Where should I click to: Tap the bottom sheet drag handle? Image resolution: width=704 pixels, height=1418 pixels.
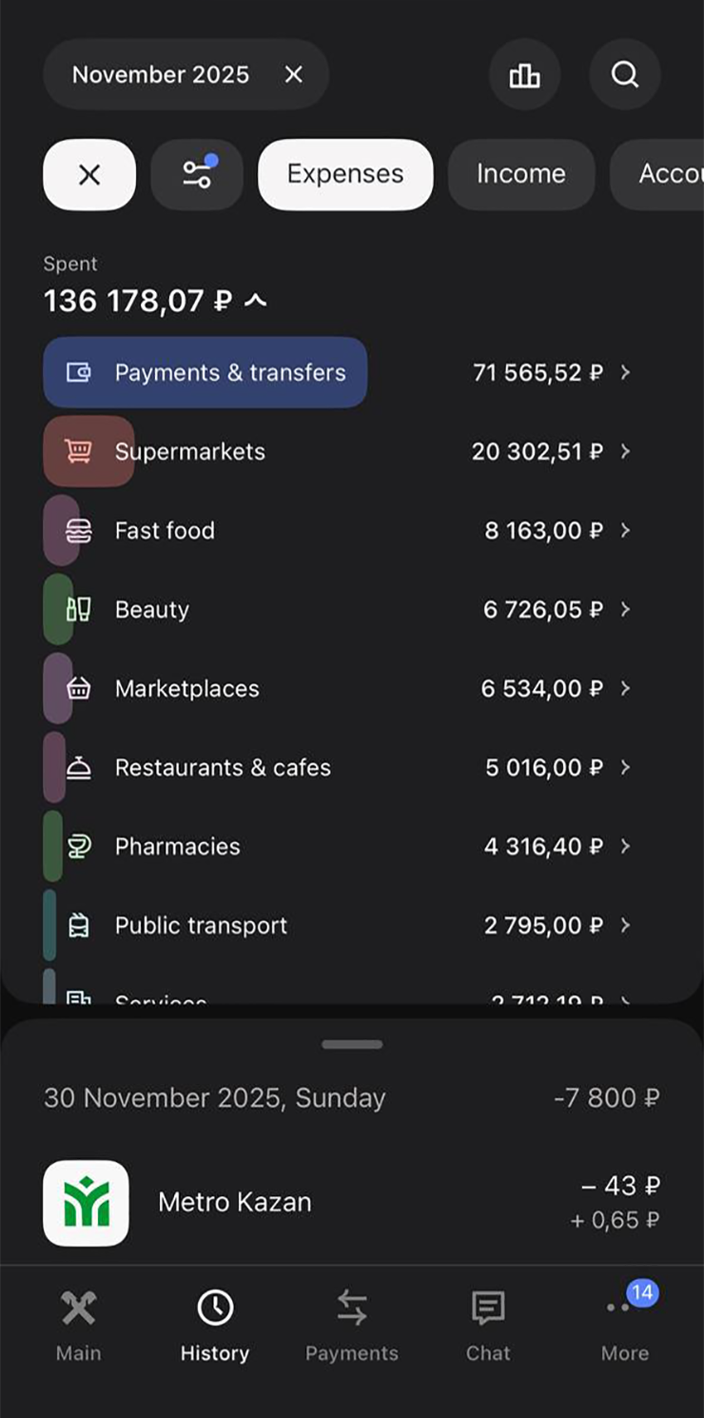(352, 1044)
